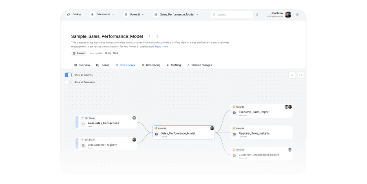Go to the Overview tab
This screenshot has width=367, height=184.
(82, 65)
